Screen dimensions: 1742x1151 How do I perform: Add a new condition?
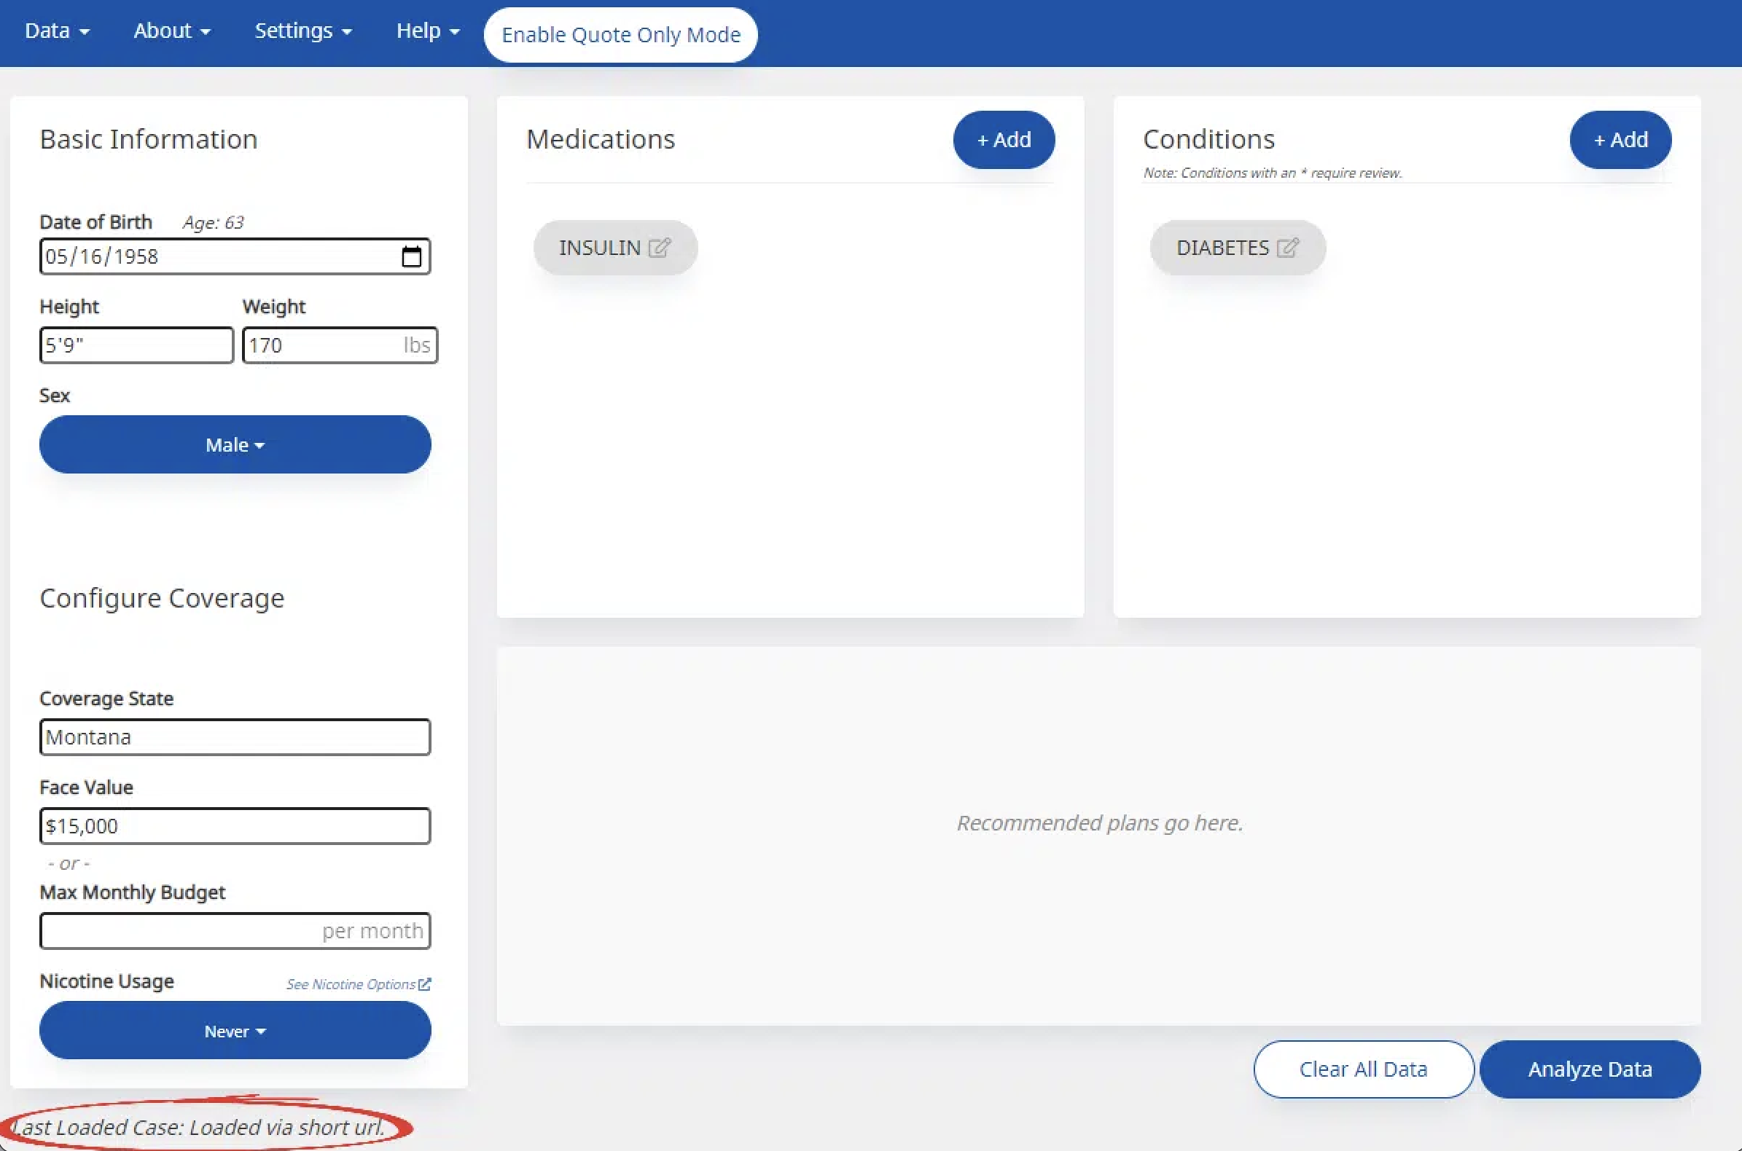click(x=1620, y=139)
